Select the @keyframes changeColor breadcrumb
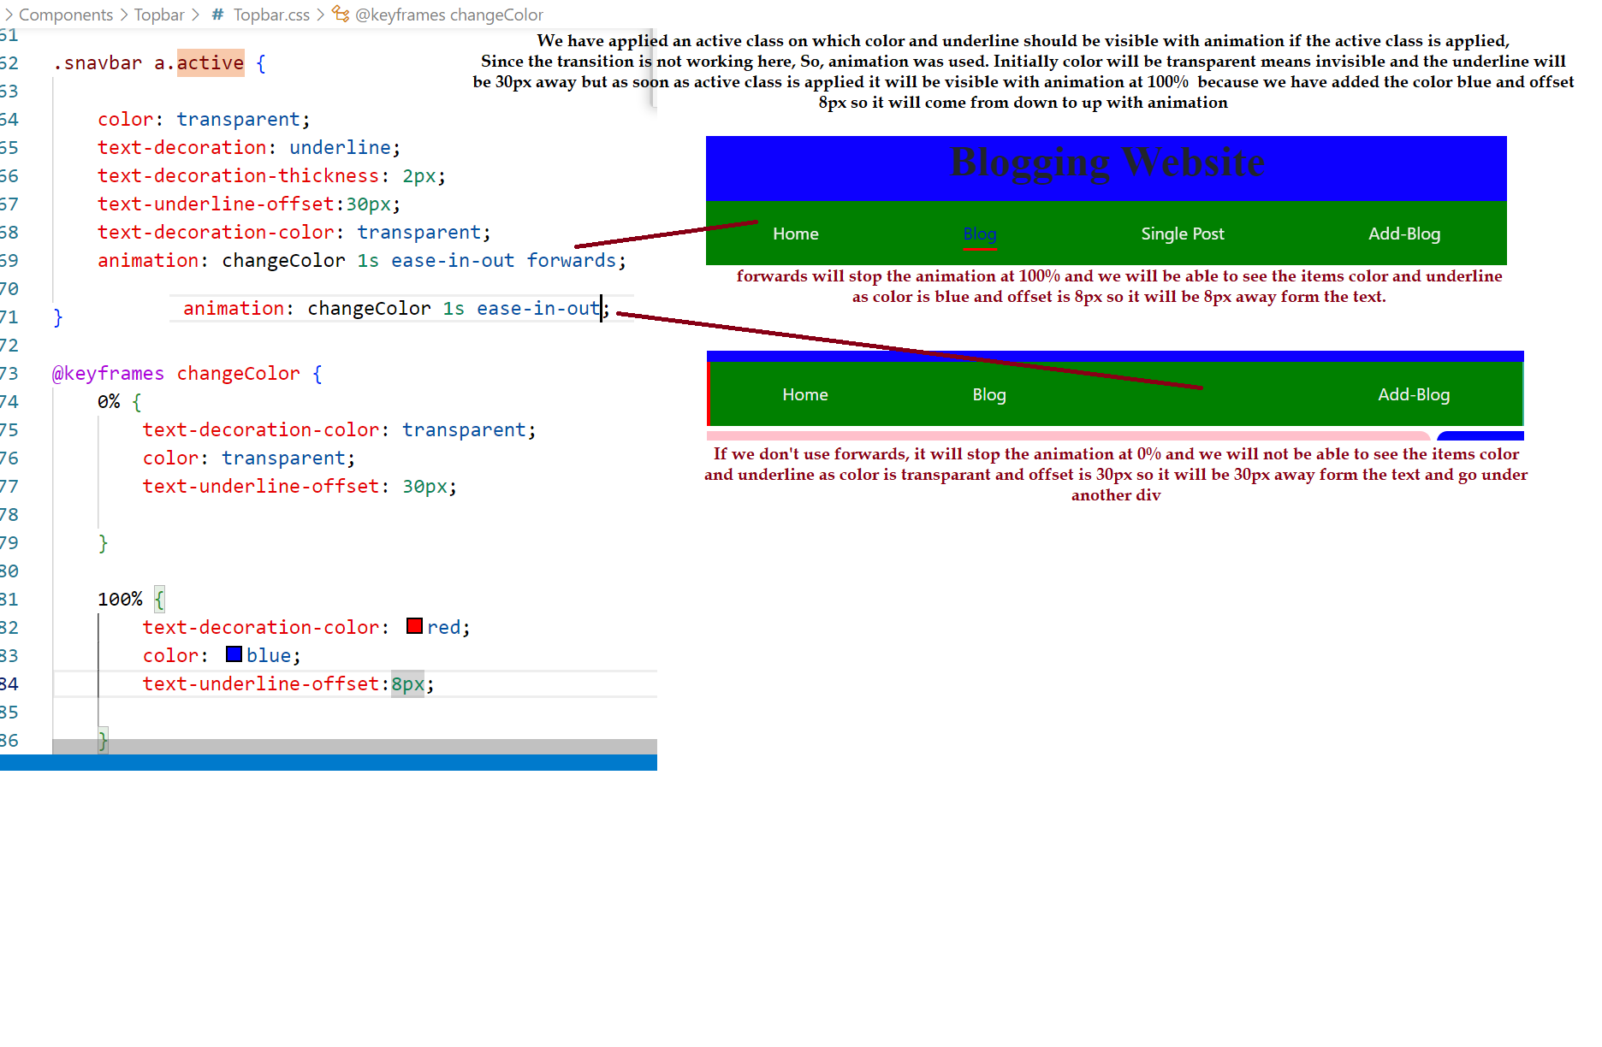The height and width of the screenshot is (1047, 1602). pos(448,15)
